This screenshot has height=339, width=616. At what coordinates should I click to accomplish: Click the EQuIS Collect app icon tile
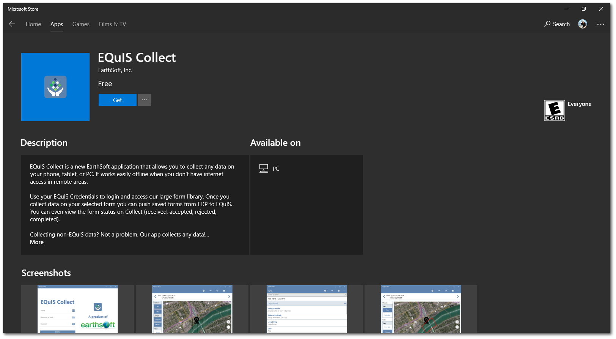click(x=55, y=87)
